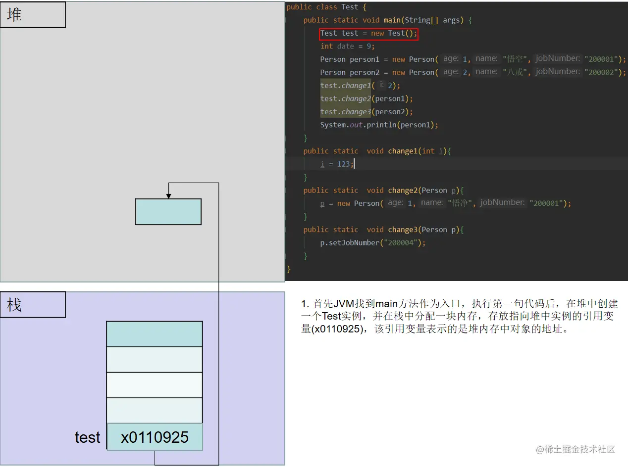
Task: Select the "悟空" string literal
Action: [516, 58]
